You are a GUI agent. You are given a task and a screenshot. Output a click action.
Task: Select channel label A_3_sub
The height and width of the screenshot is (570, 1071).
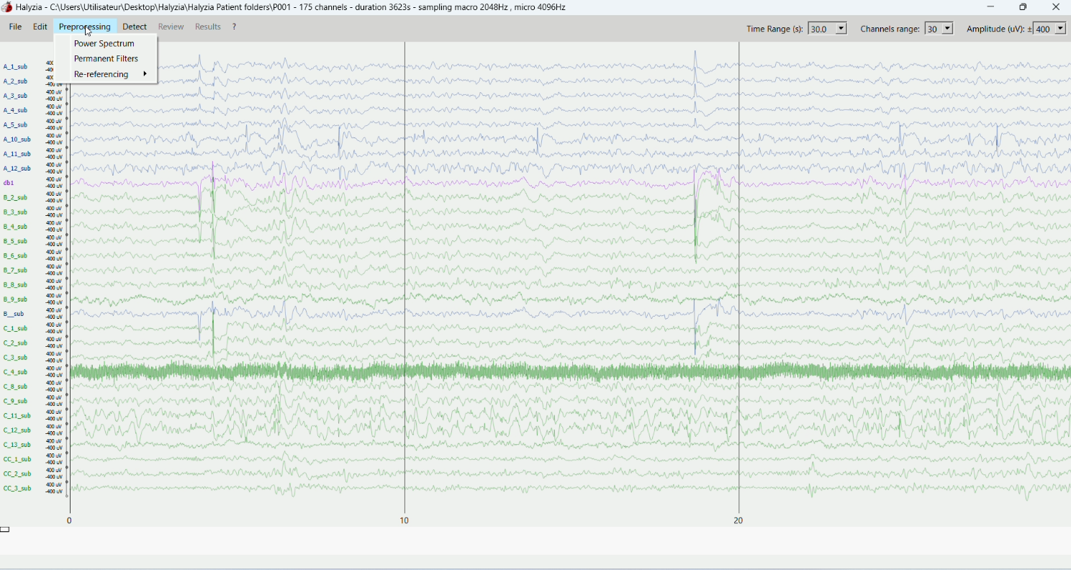click(x=15, y=96)
